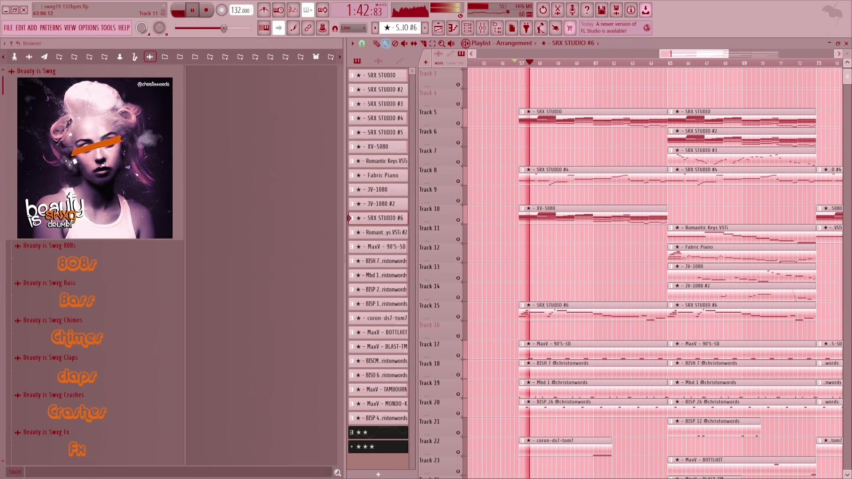Screen dimensions: 852x479
Task: Expand the Beauty is Swxg Claps folder
Action: 50,357
